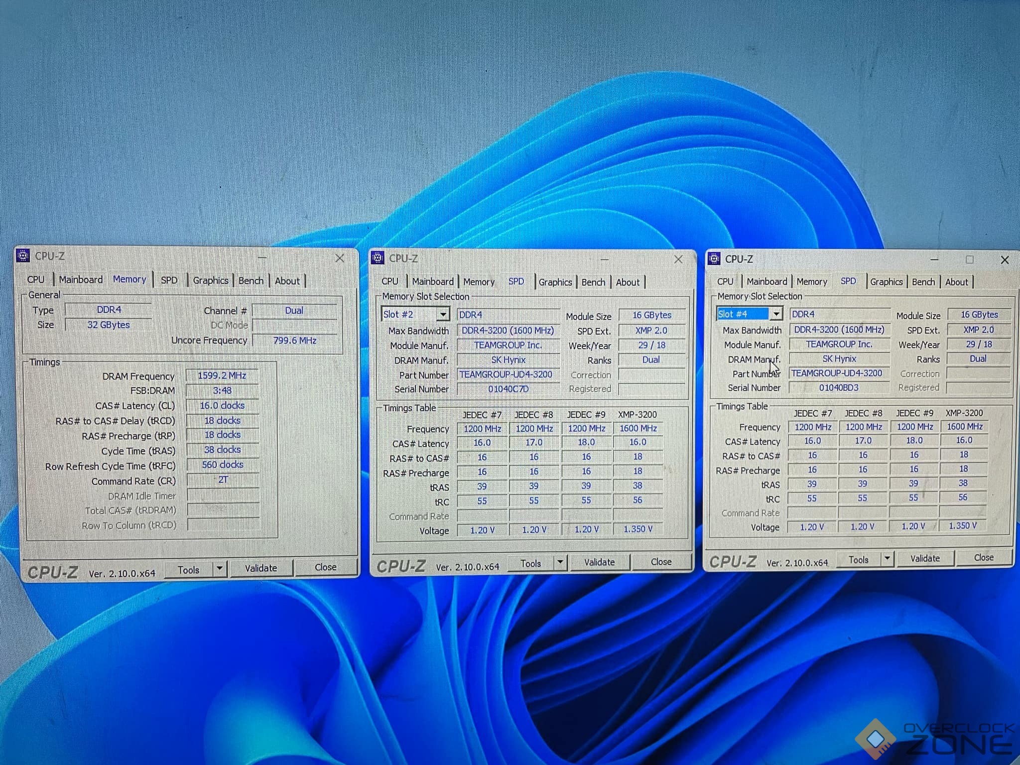Click serial number 01040BD3 in right window
The height and width of the screenshot is (765, 1020).
839,387
